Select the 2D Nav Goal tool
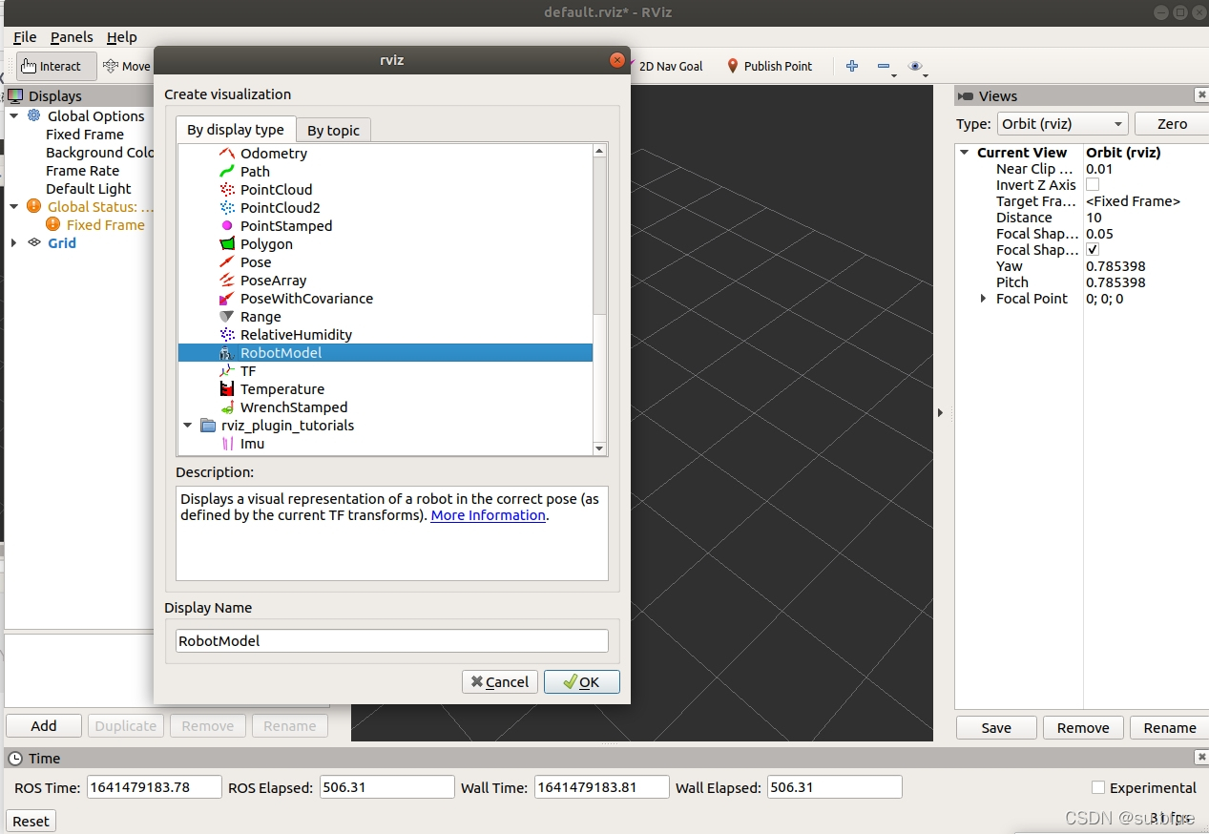The width and height of the screenshot is (1209, 834). click(666, 66)
